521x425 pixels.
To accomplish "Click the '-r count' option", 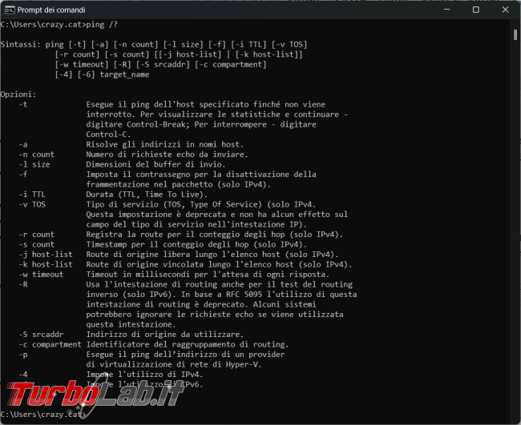I will point(37,235).
